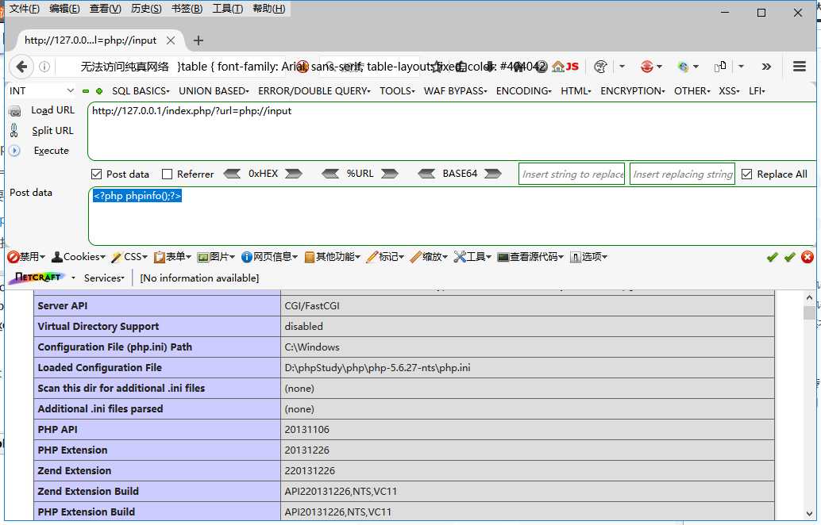Screen dimensions: 821x525
Task: Click the red X error icon
Action: (x=808, y=257)
